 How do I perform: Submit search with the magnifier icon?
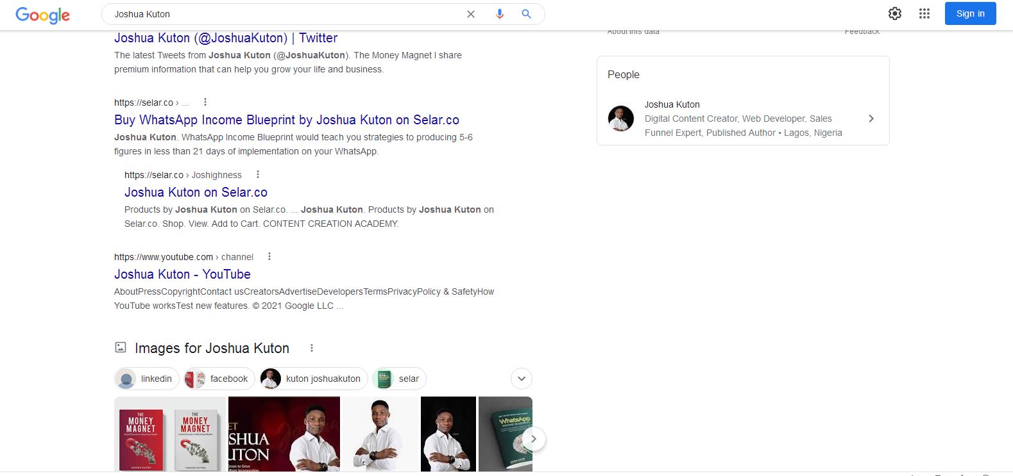pyautogui.click(x=526, y=14)
